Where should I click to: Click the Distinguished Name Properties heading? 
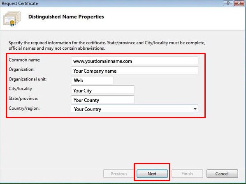click(x=66, y=17)
